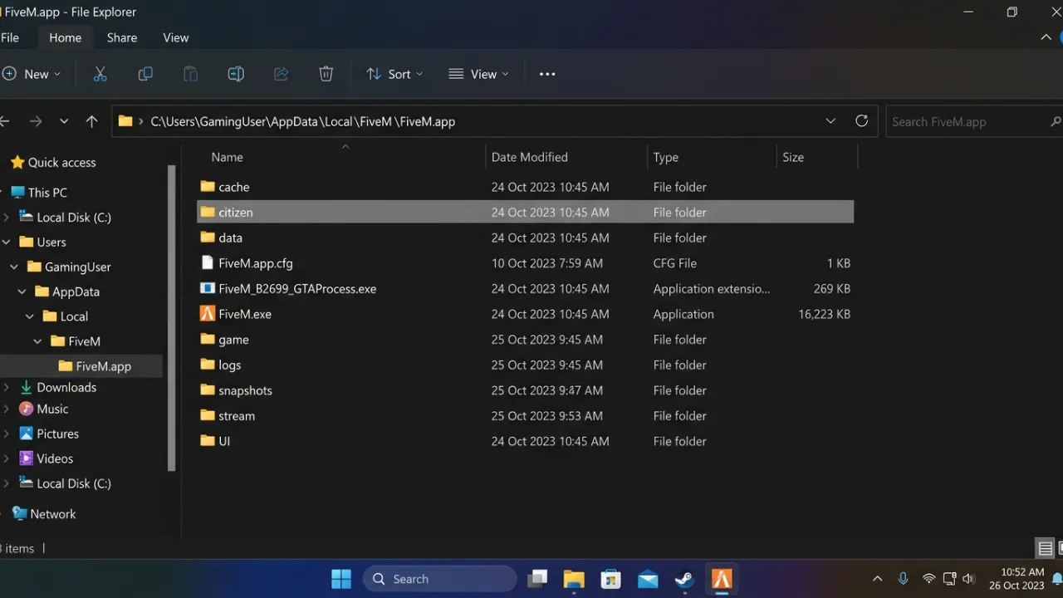Open the See more three-dots menu

point(547,74)
